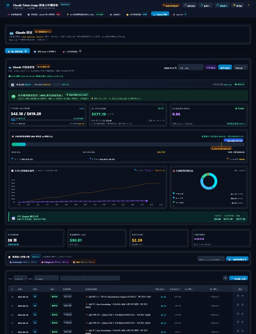This screenshot has height=334, width=256.
Task: Sort the table by the 狀態 column header
Action: coord(53,289)
